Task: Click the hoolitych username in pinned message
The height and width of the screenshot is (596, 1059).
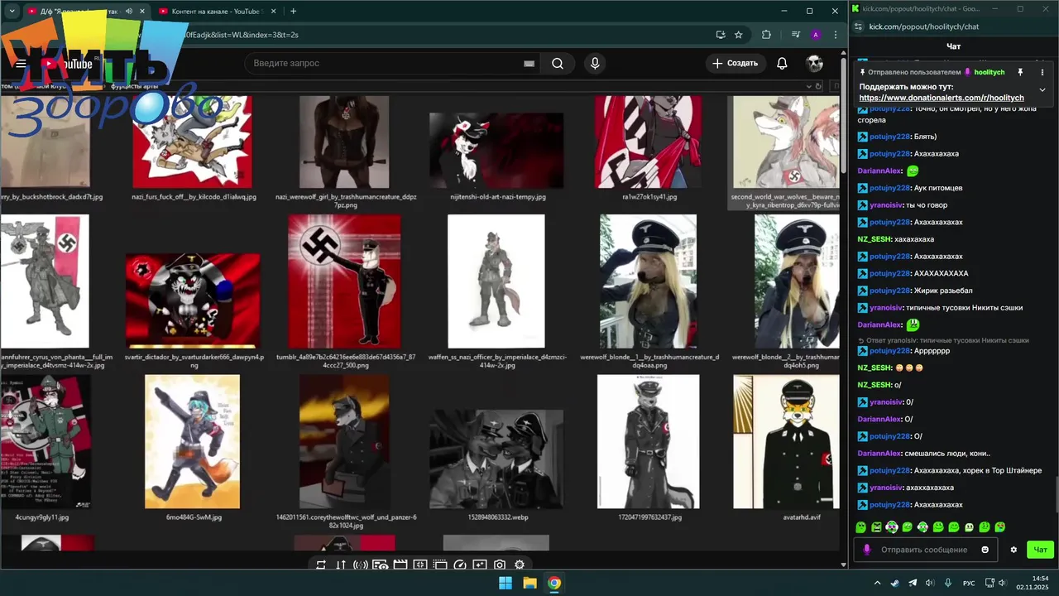Action: (x=989, y=72)
